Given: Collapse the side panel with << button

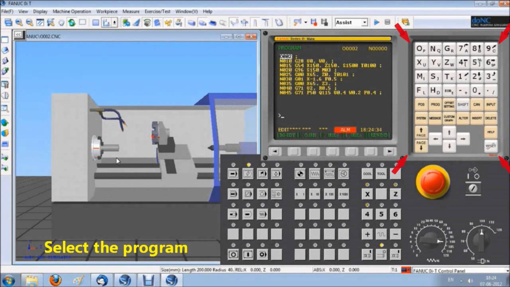Looking at the screenshot, I should pyautogui.click(x=18, y=35).
